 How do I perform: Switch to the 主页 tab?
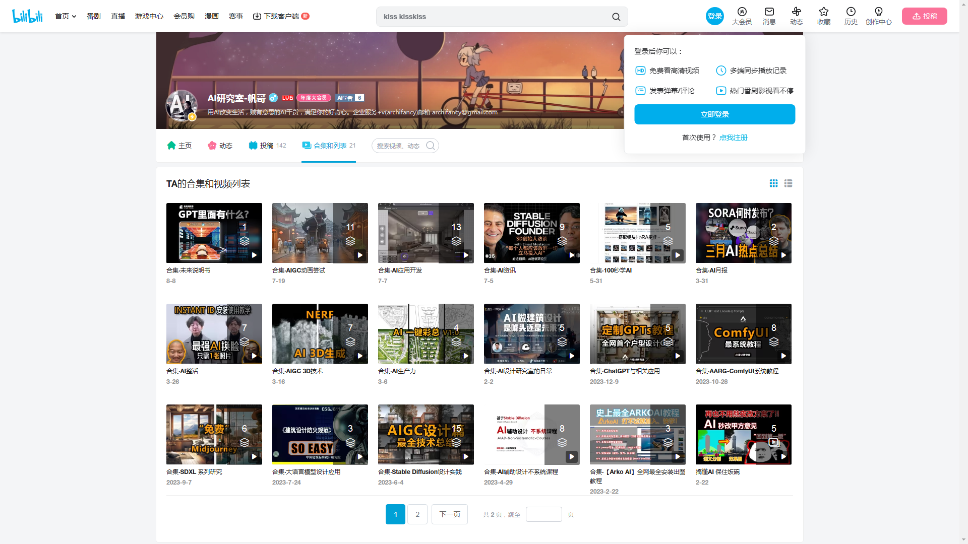179,146
